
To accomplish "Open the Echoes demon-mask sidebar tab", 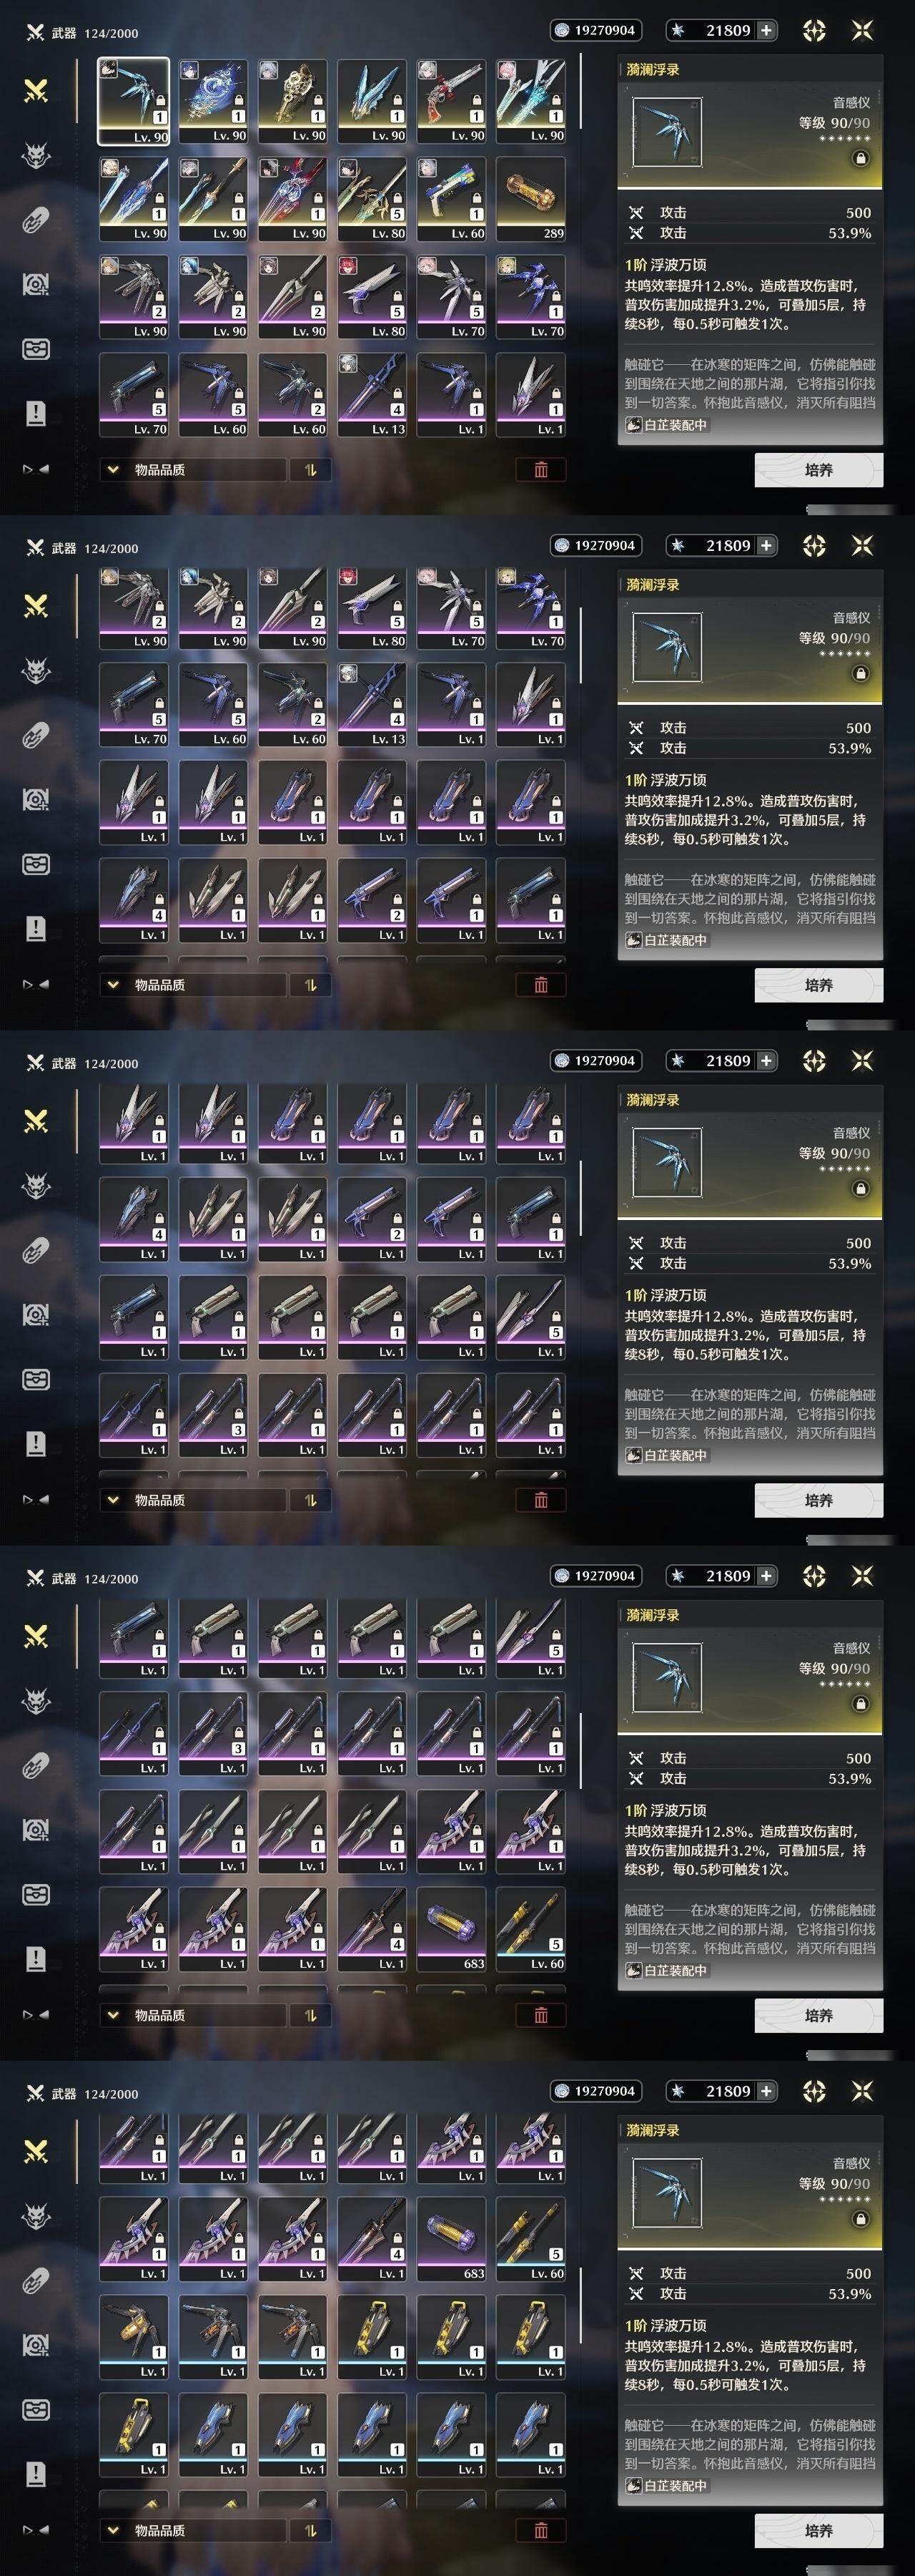I will (x=36, y=156).
